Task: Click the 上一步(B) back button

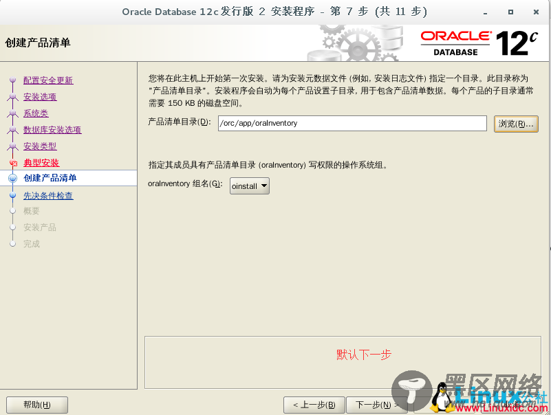Action: coord(314,405)
